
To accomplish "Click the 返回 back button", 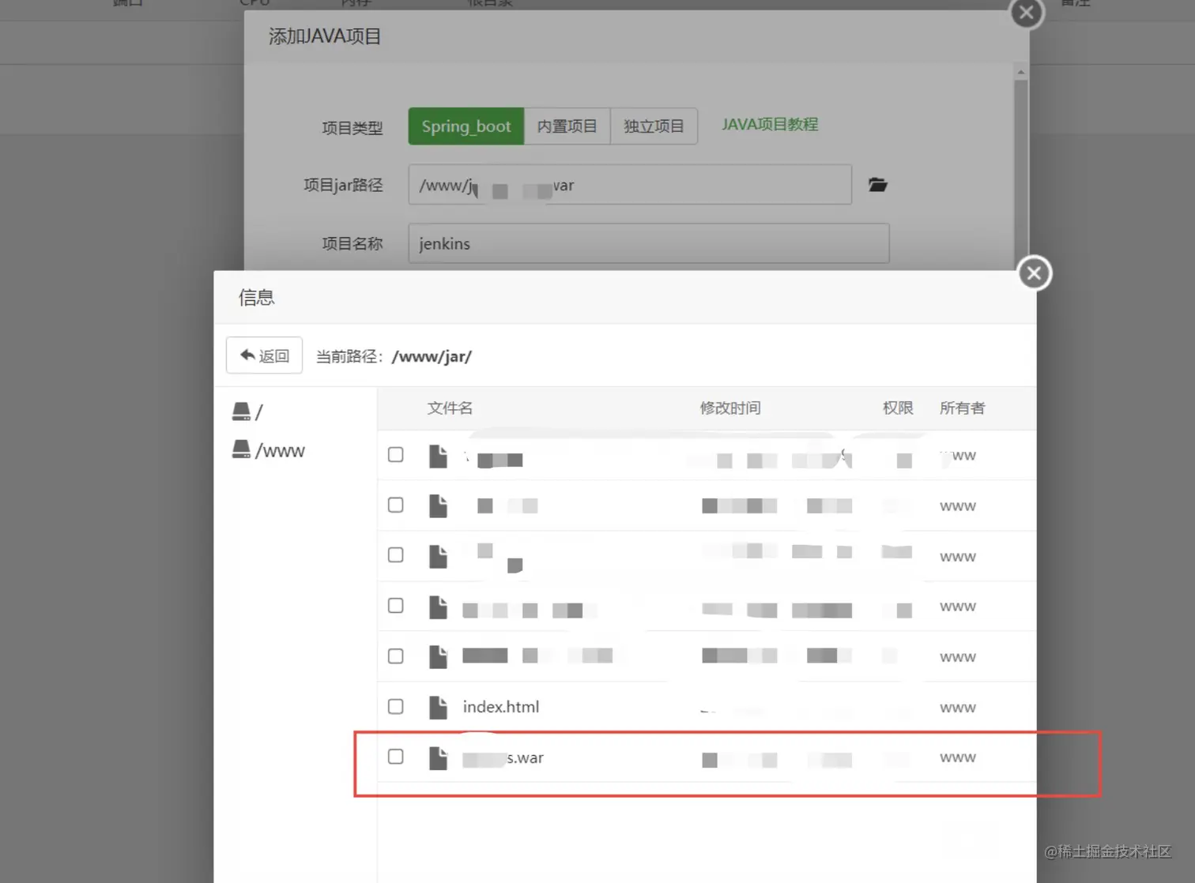I will (x=264, y=355).
